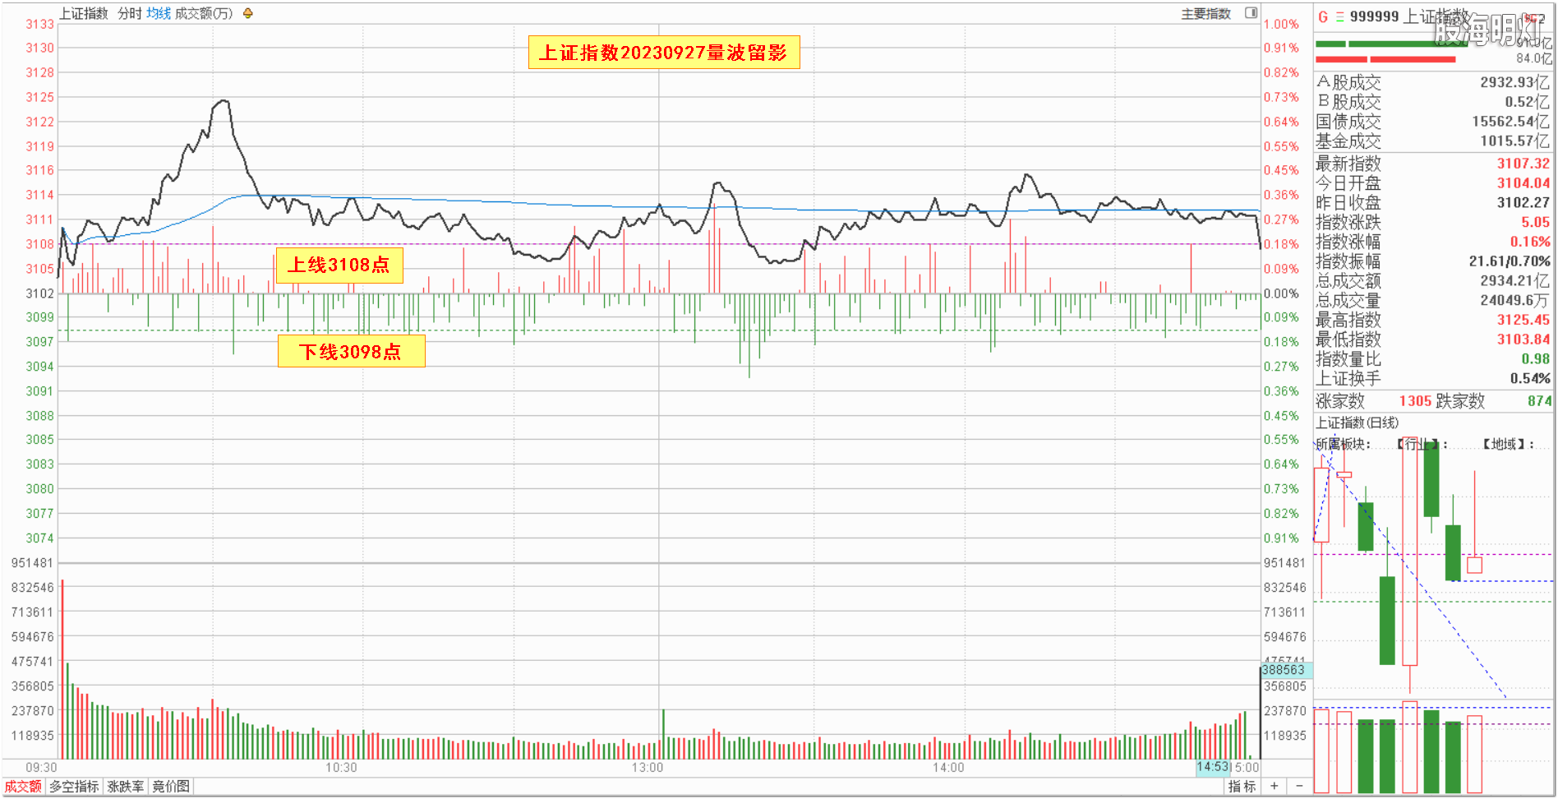Click the 涨家数 count 1305

pos(1415,401)
